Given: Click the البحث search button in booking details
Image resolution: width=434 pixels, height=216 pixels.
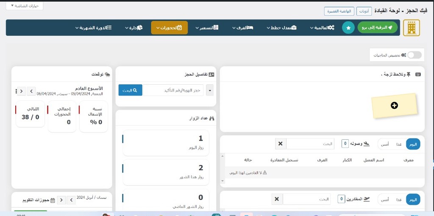Looking at the screenshot, I should [x=131, y=90].
